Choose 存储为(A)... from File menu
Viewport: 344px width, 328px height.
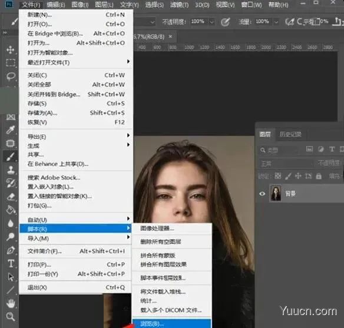coord(76,113)
